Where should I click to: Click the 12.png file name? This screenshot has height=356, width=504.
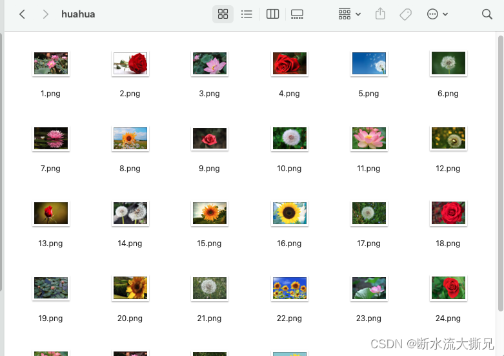pyautogui.click(x=448, y=169)
